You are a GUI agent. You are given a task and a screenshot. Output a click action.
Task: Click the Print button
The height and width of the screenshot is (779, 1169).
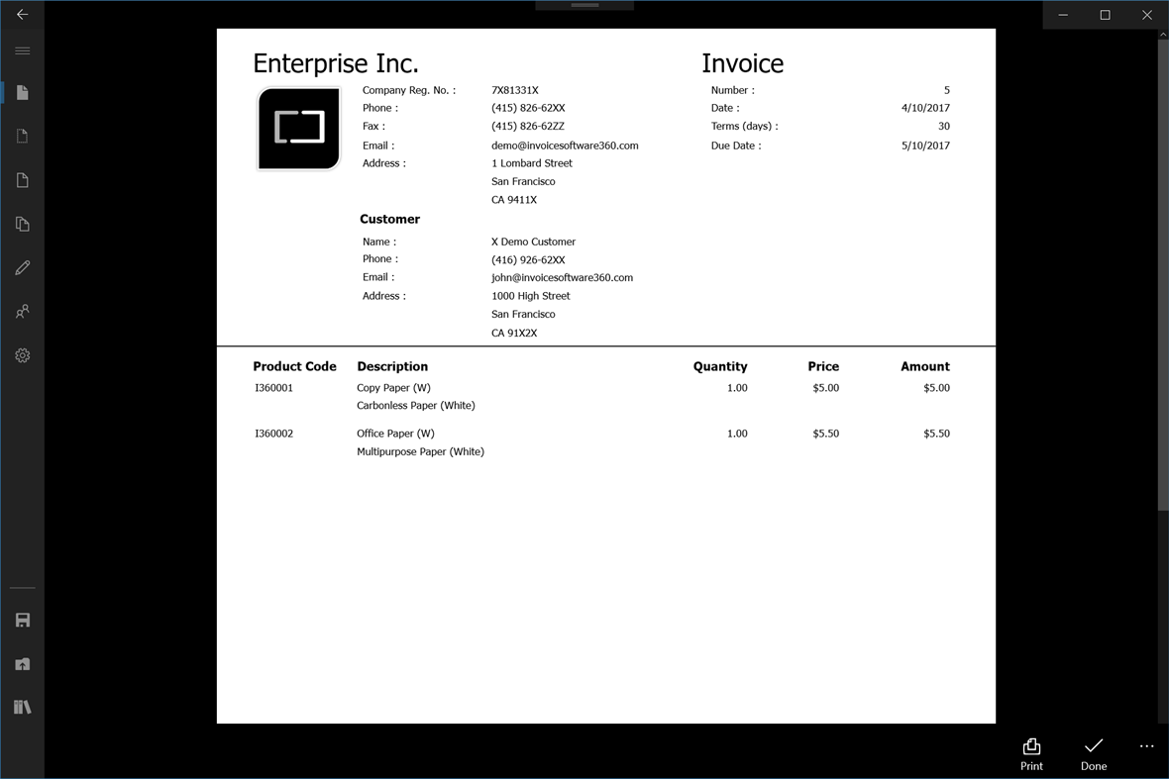click(x=1031, y=753)
